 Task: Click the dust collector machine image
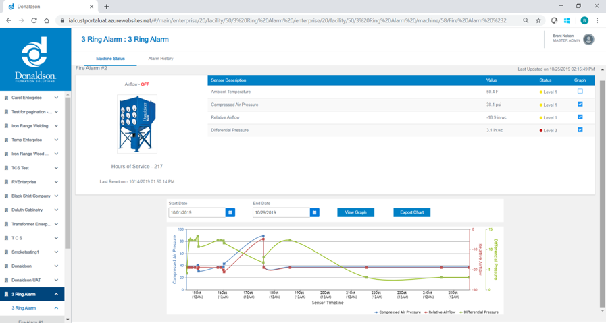(137, 124)
